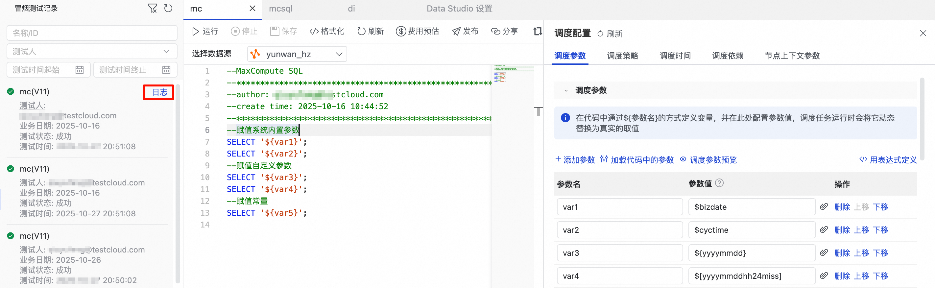Click the $bizdate value field

pyautogui.click(x=752, y=207)
